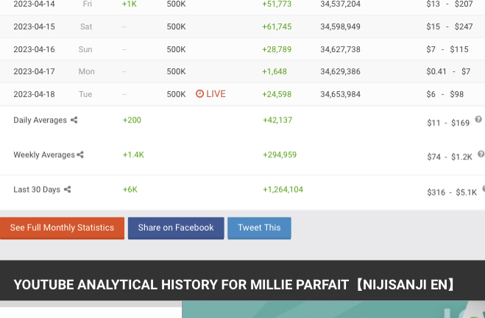Click views gain +61,745
The image size is (485, 318).
click(277, 26)
